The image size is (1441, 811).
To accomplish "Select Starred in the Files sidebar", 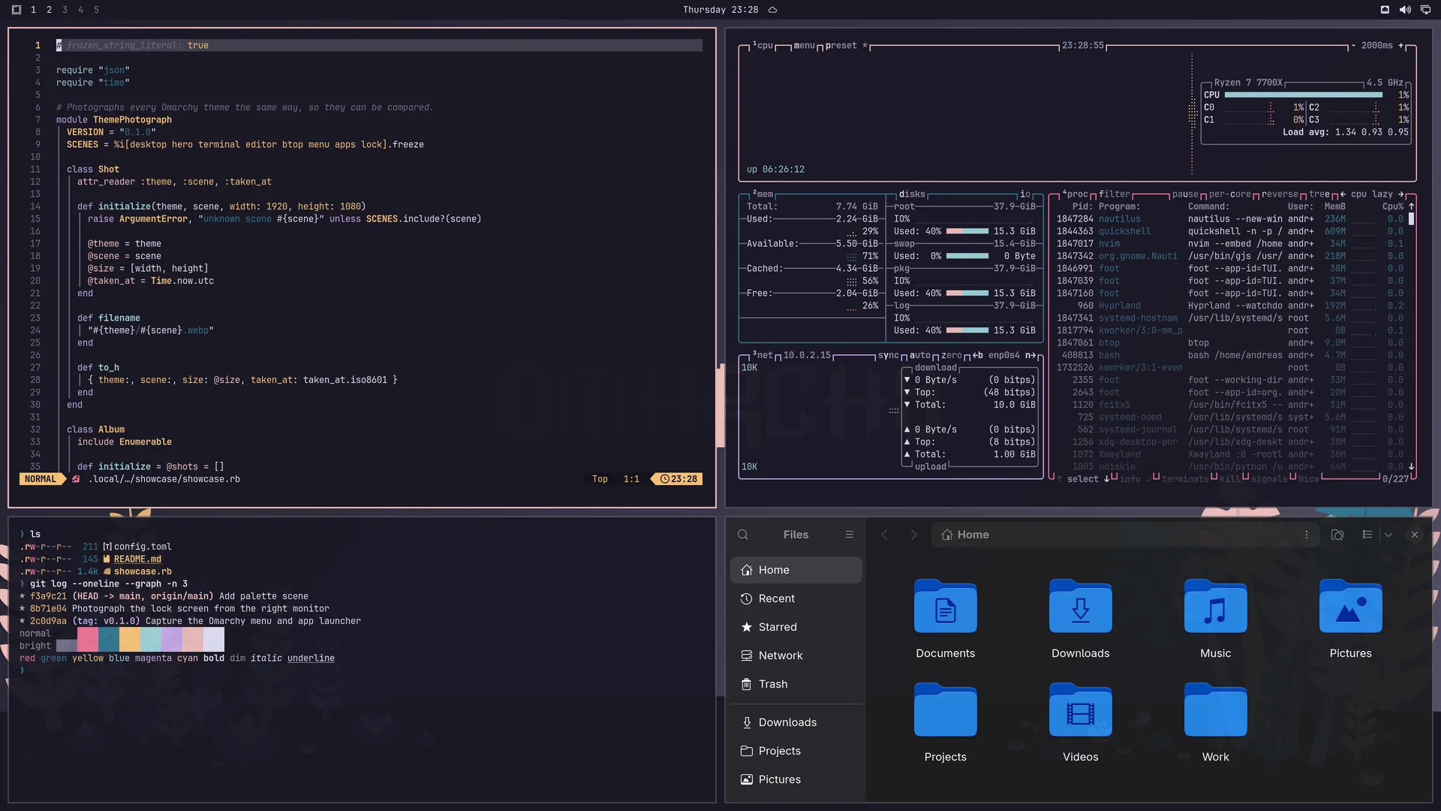I will tap(796, 627).
